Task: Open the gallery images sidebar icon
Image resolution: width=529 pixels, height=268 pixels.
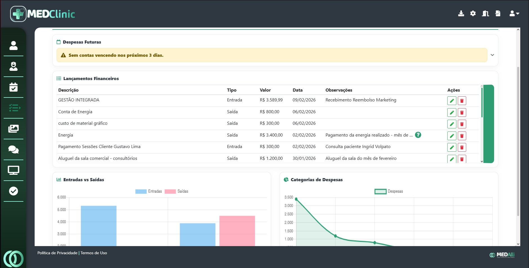Action: [14, 129]
